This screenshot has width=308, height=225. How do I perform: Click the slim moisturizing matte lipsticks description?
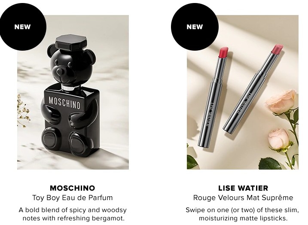(243, 214)
